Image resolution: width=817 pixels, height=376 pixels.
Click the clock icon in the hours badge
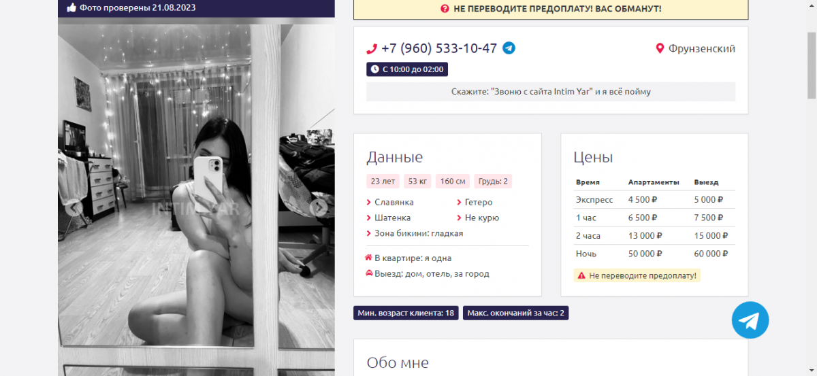374,69
